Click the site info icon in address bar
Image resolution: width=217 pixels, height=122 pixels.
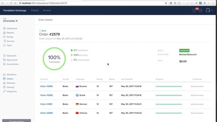pyautogui.click(x=20, y=3)
